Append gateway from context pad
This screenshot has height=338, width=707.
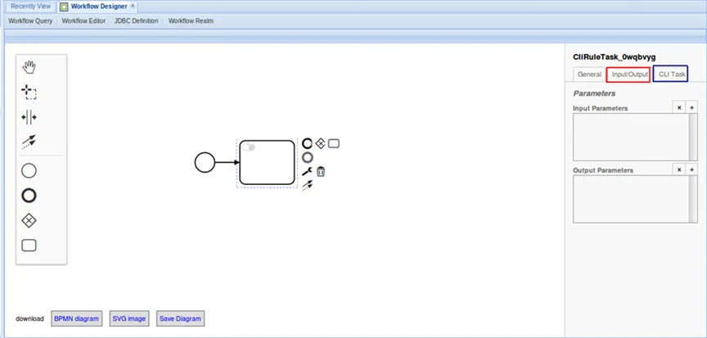320,144
